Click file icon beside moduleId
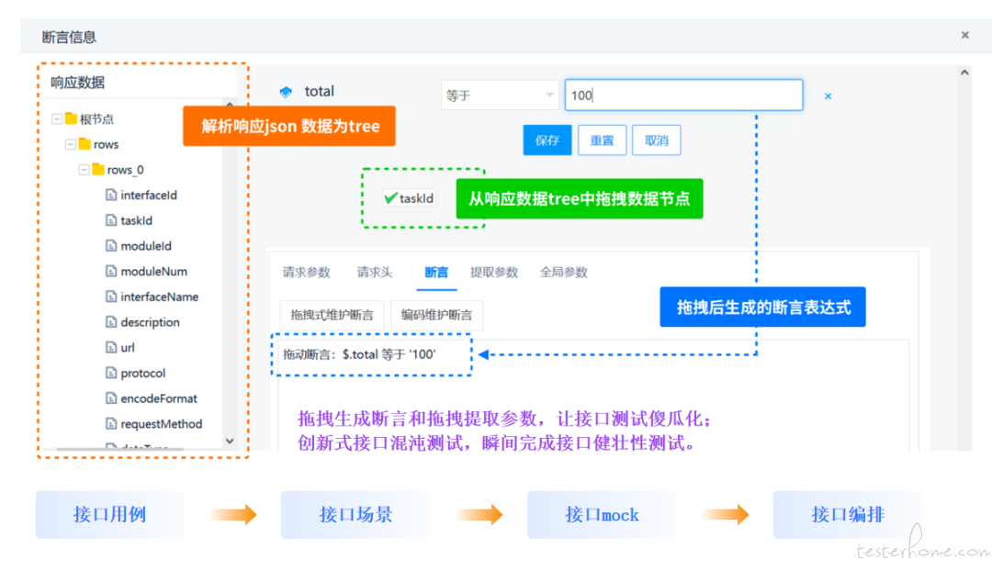 pyautogui.click(x=111, y=245)
